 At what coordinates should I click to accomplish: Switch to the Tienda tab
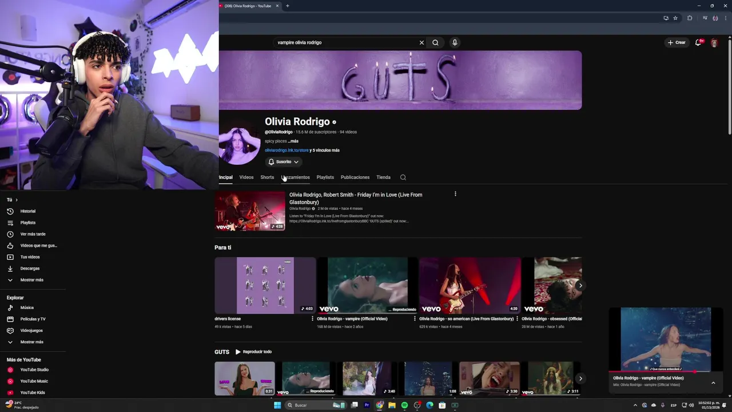pos(383,177)
